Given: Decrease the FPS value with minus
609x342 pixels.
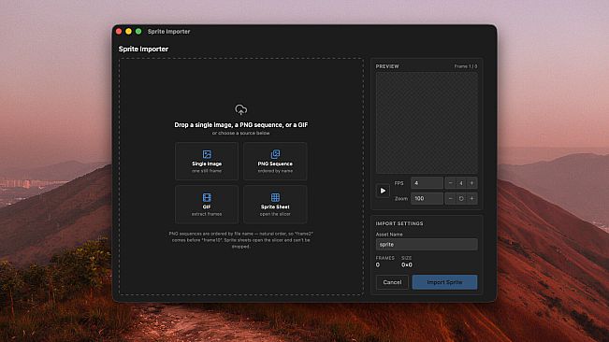Looking at the screenshot, I should point(450,183).
